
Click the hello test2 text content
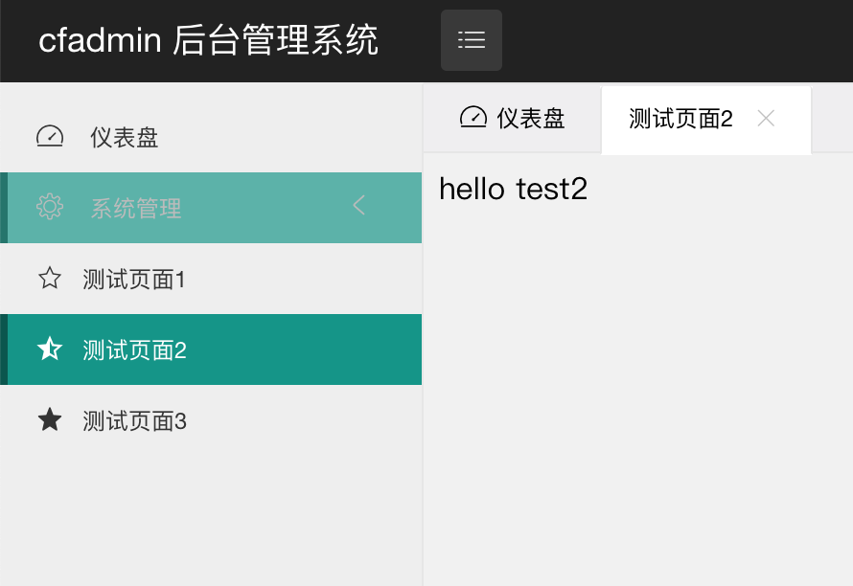[514, 189]
